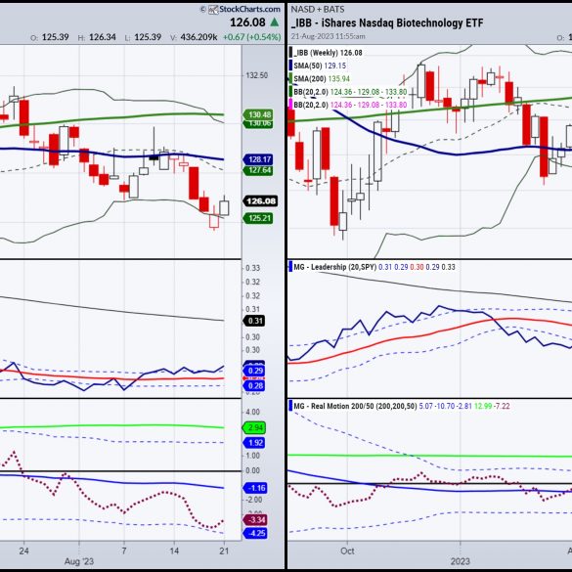The width and height of the screenshot is (572, 572).
Task: Select the open value after the O: label
Action: pyautogui.click(x=55, y=37)
